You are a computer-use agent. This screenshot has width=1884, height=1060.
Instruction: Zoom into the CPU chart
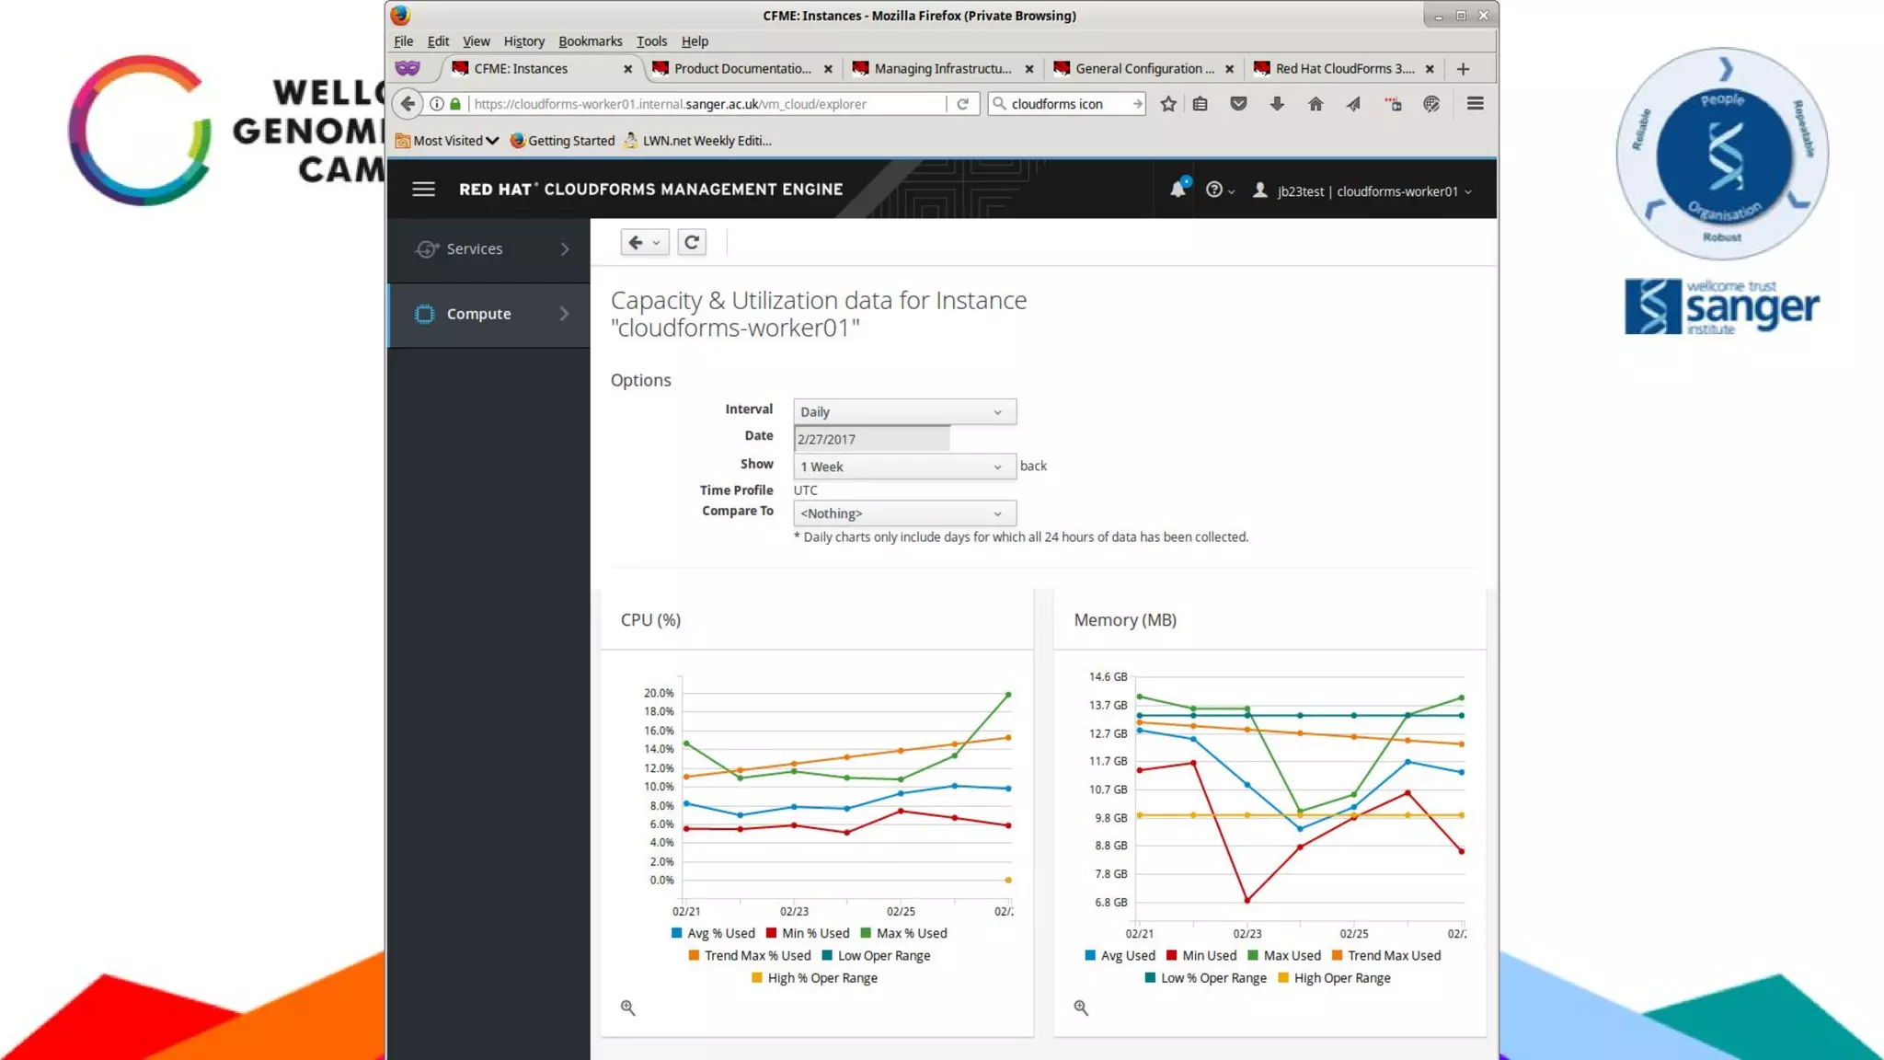627,1008
